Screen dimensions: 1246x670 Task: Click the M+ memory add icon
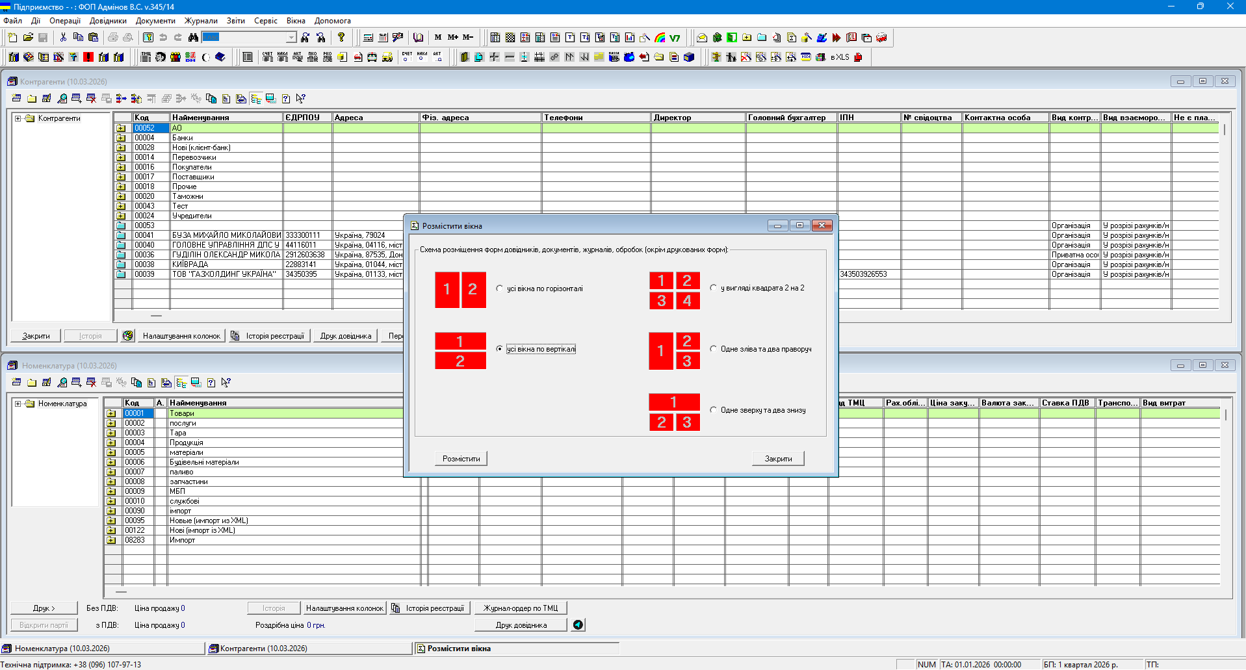tap(453, 38)
